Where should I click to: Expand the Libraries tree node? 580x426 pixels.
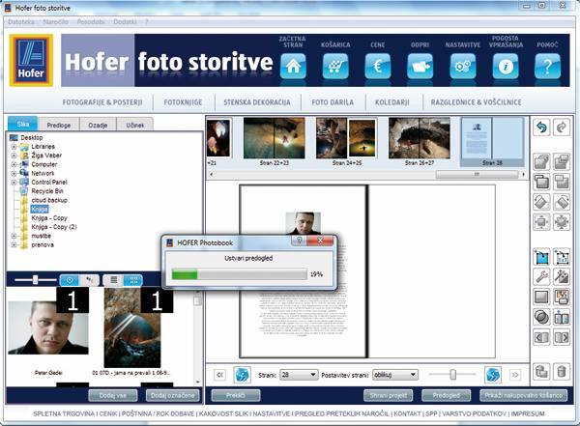click(14, 147)
